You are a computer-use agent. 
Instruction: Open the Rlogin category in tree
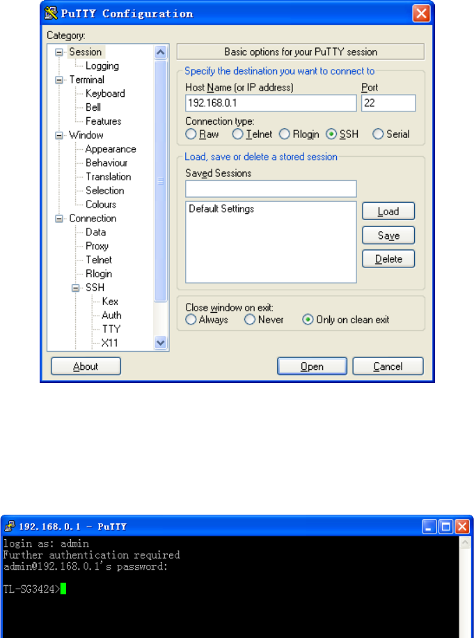pos(99,274)
